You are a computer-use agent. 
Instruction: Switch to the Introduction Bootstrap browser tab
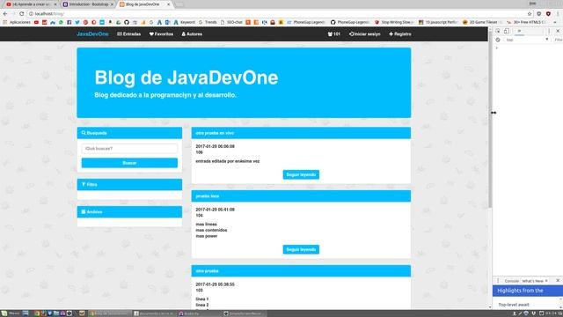(x=88, y=4)
